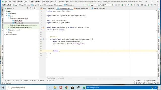Viewport: 161px width, 90px height.
Task: Click the Windows search box
Action: coord(26,88)
